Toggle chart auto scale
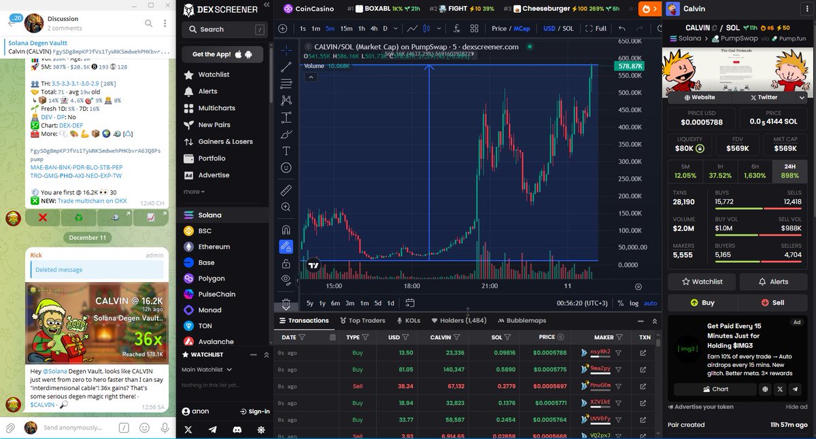Image resolution: width=816 pixels, height=439 pixels. click(650, 303)
